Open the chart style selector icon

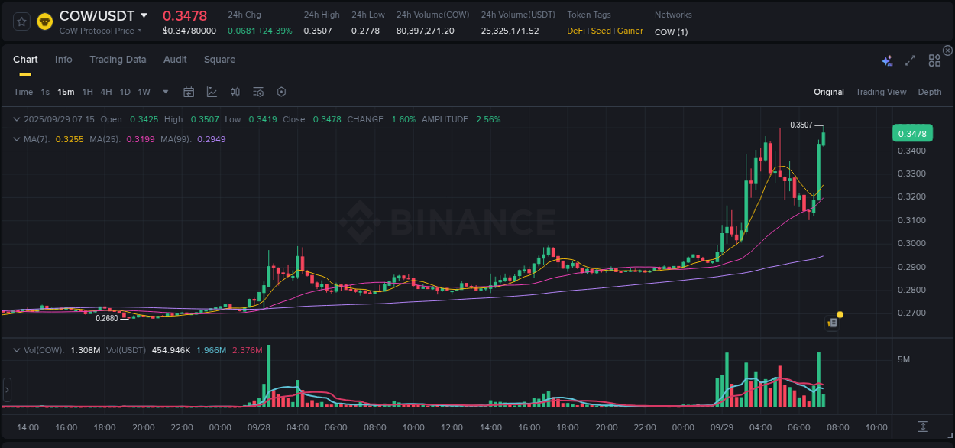211,92
